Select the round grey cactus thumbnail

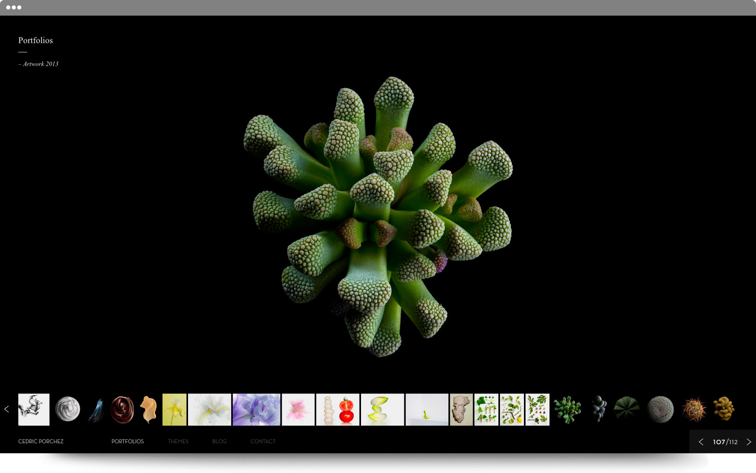(661, 409)
